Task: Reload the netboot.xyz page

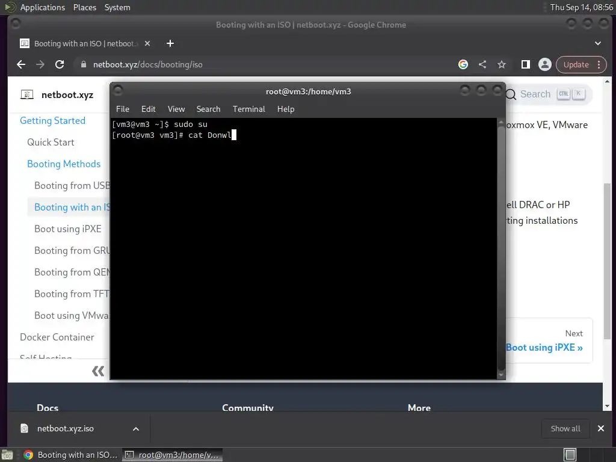Action: [60, 64]
